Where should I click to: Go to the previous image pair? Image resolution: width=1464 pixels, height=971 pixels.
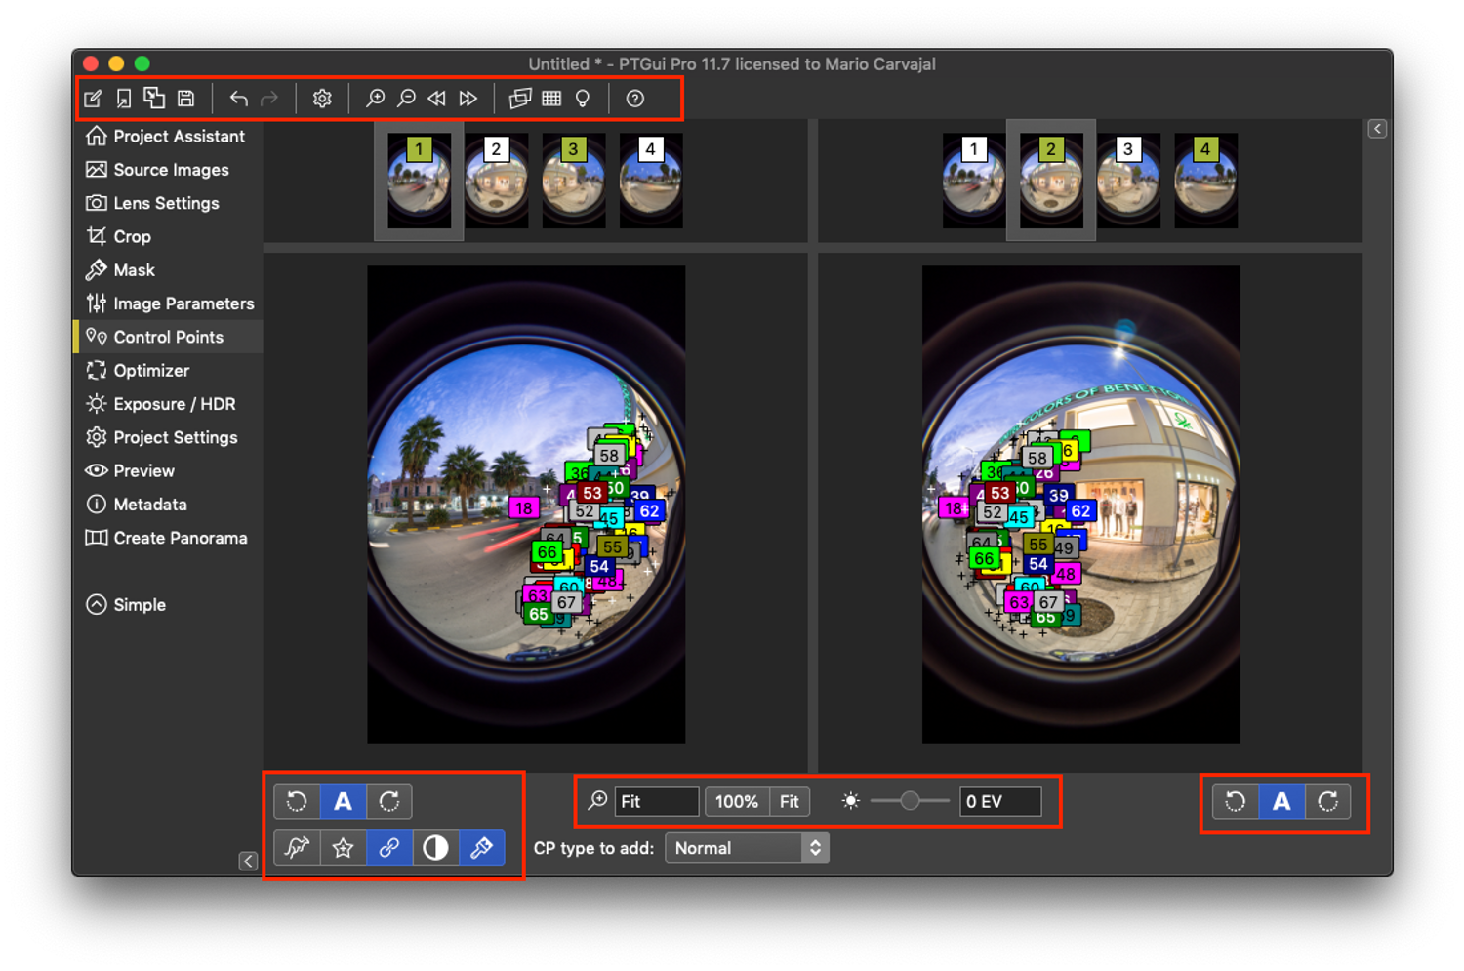click(437, 99)
